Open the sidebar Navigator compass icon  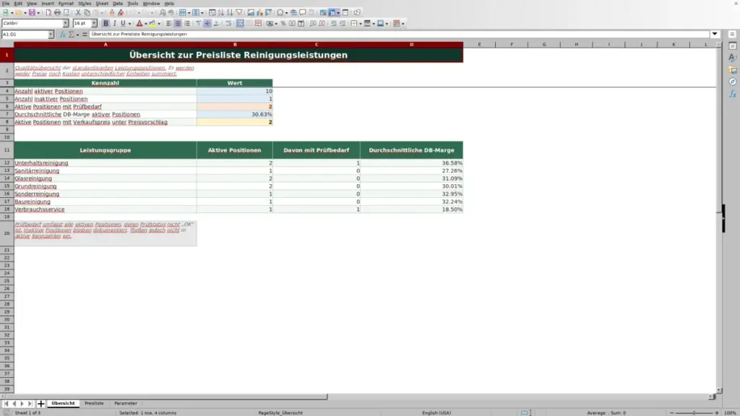tap(733, 82)
